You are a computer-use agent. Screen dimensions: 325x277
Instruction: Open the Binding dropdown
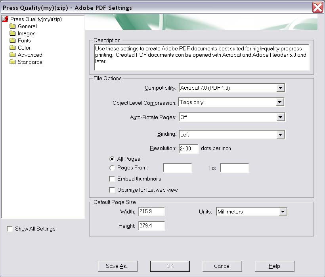tap(232, 135)
